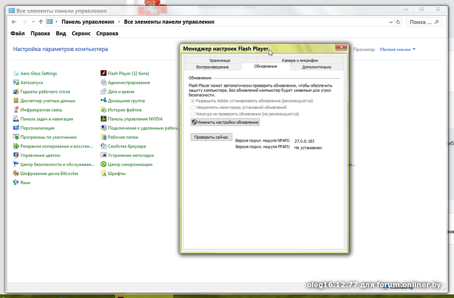454x298 pixels.
Task: Click Изменить настройки обновления button
Action: [225, 122]
